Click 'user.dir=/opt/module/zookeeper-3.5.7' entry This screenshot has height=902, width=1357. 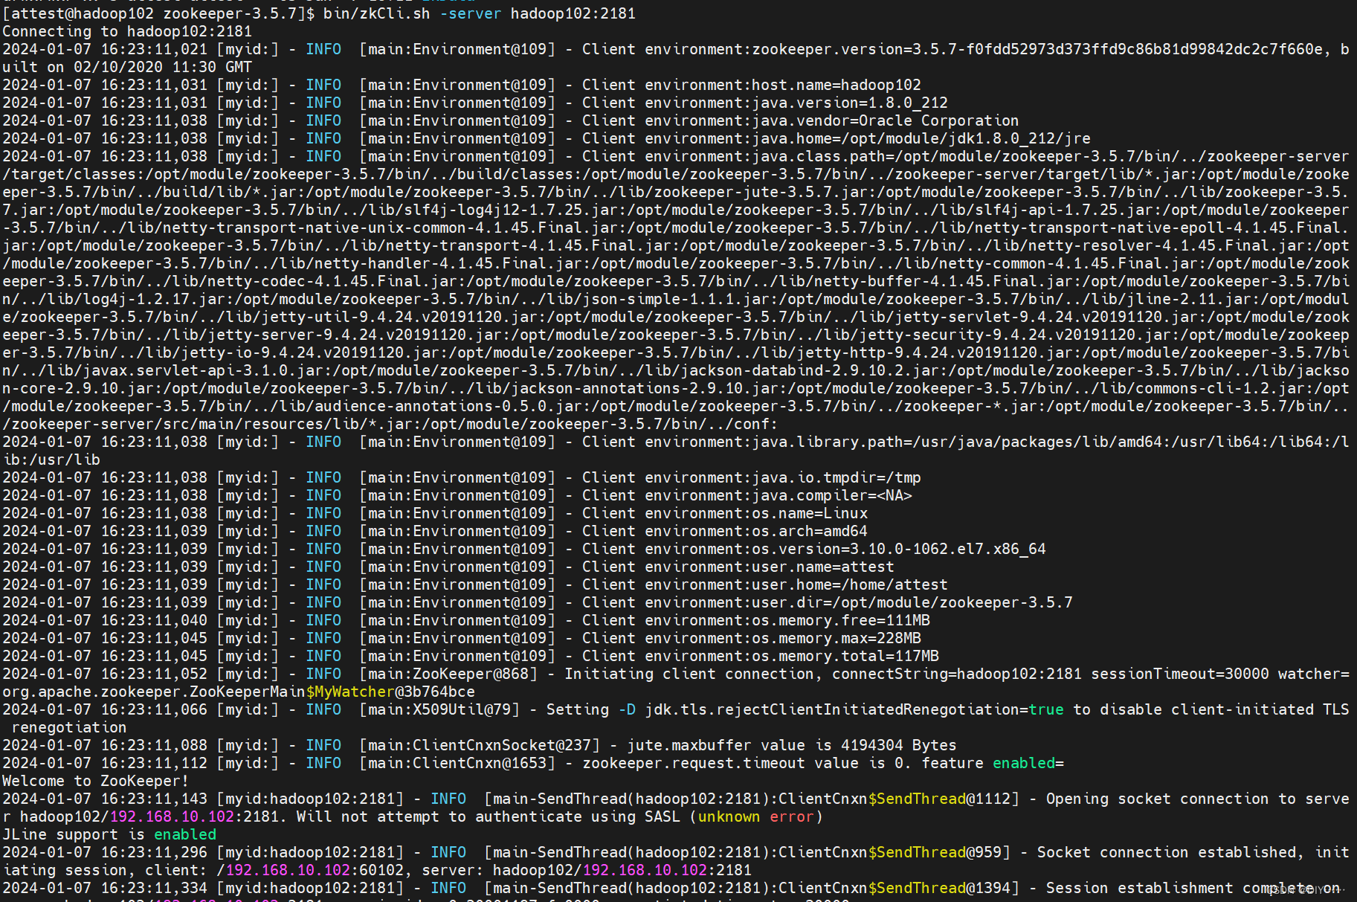(912, 602)
